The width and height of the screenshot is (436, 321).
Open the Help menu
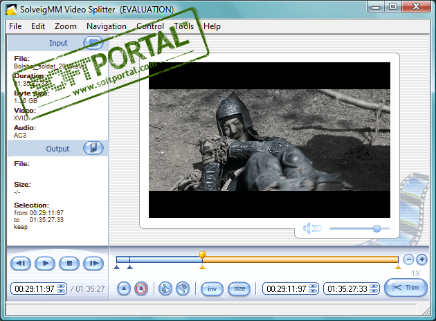click(212, 26)
